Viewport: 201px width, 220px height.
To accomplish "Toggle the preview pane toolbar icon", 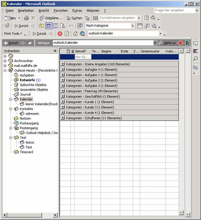I will tap(56, 26).
